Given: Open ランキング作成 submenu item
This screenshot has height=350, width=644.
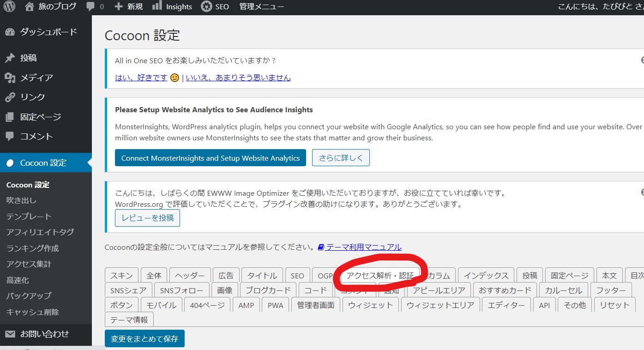Looking at the screenshot, I should [32, 248].
